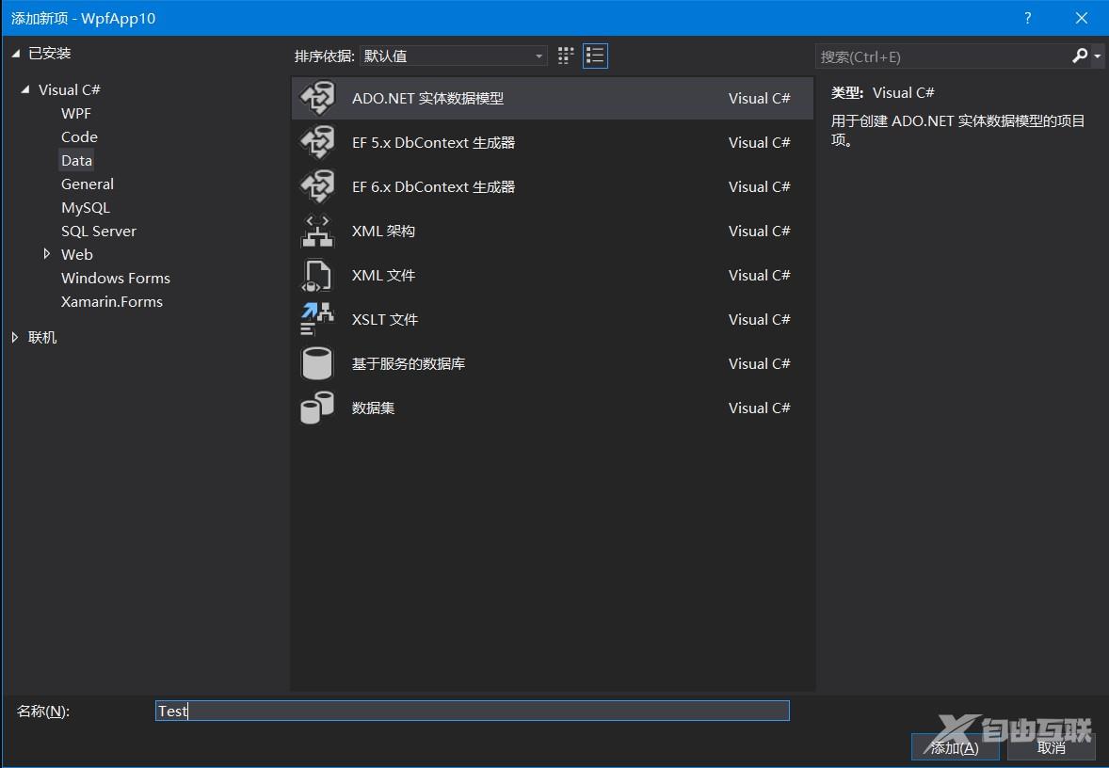
Task: Pick the XML 文件 template icon
Action: point(317,275)
